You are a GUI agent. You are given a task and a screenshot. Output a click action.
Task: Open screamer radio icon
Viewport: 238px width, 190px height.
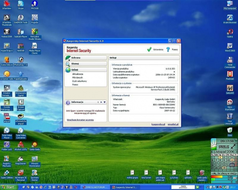(7, 75)
